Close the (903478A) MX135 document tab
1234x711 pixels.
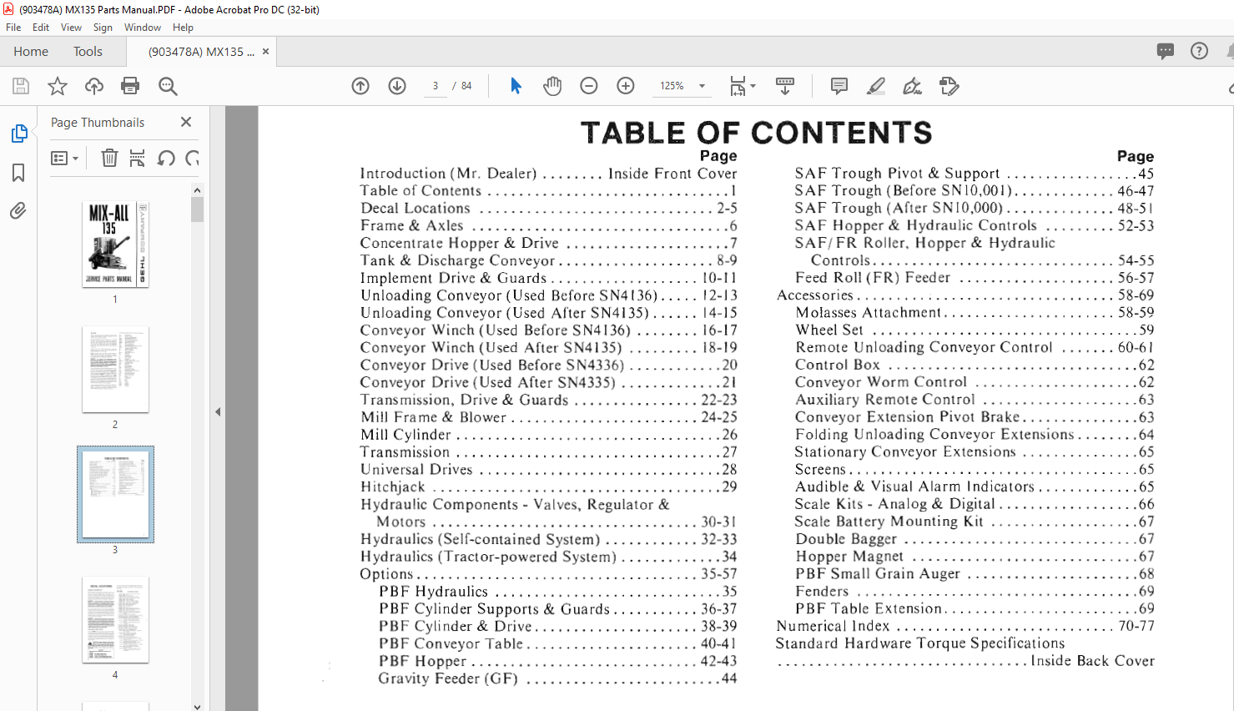tap(266, 51)
